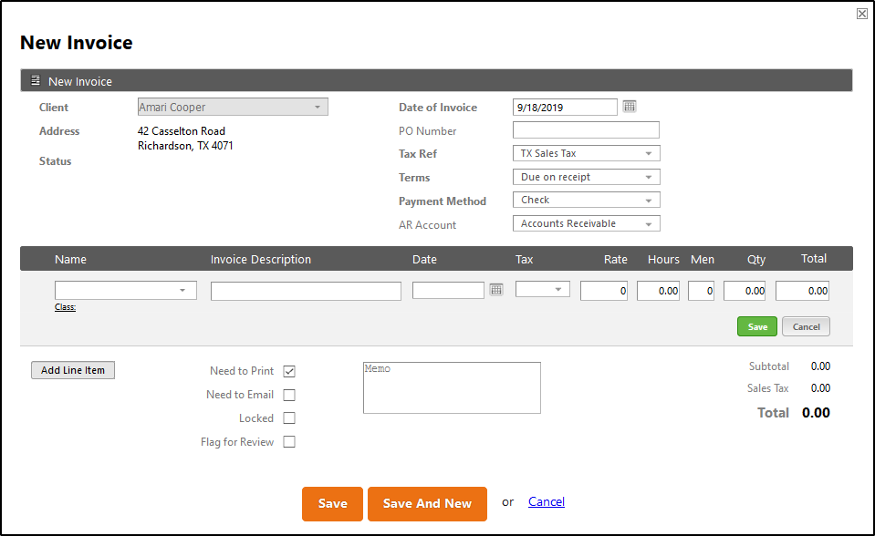The height and width of the screenshot is (536, 875).
Task: Open the Client dropdown
Action: [318, 107]
